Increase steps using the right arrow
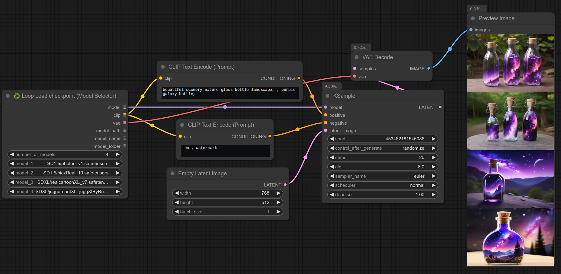This screenshot has height=274, width=561. 434,157
